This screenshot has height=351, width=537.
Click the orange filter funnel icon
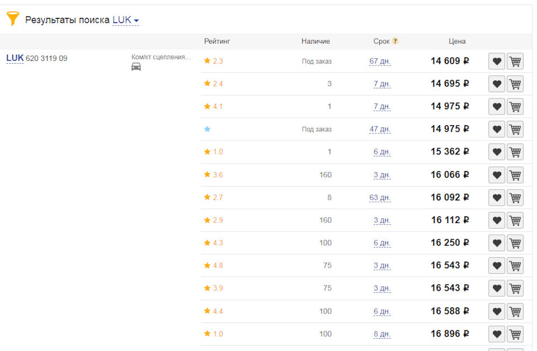[13, 18]
